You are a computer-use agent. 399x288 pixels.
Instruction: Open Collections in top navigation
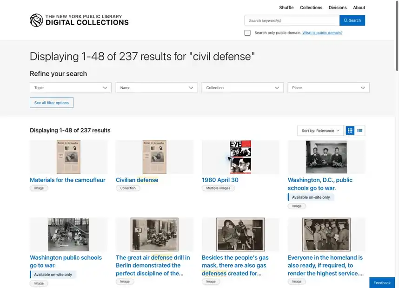pyautogui.click(x=311, y=7)
